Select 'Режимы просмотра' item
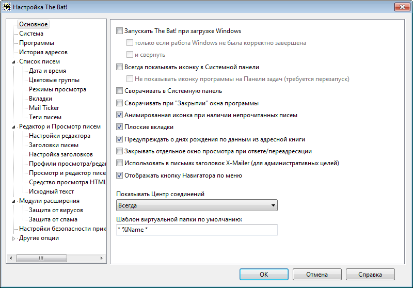 pos(57,89)
